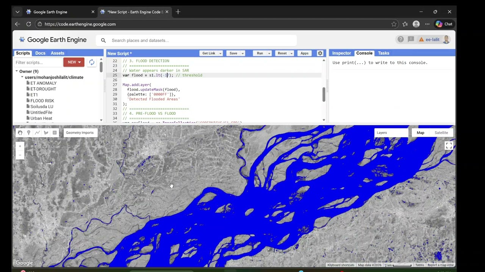Switch basemap to Satellite view

[x=441, y=133]
